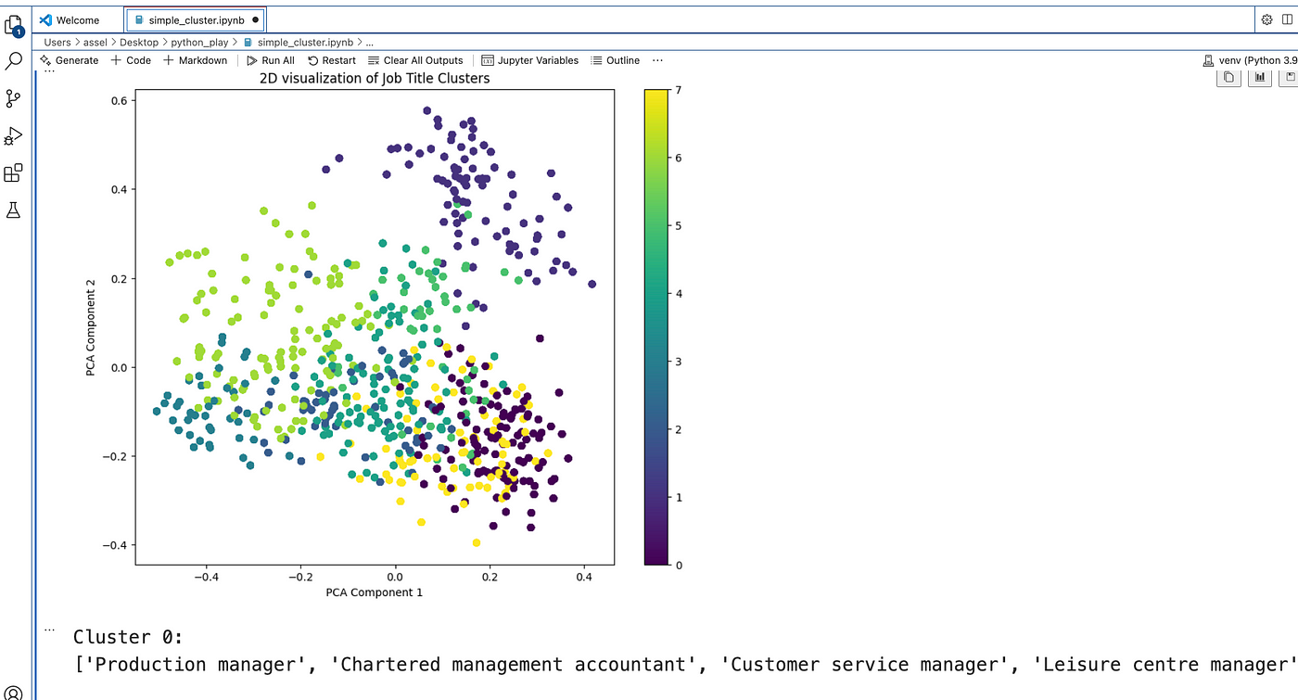Click the chart title 2D visualization text
Viewport: 1298px width, 700px height.
point(375,79)
